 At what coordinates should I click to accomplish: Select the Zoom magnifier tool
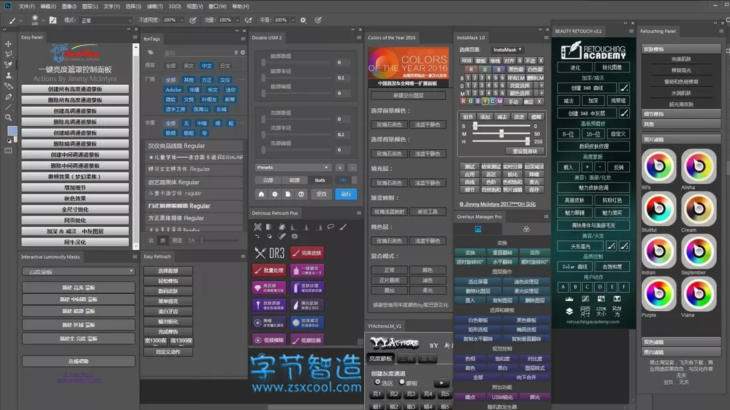[9, 117]
